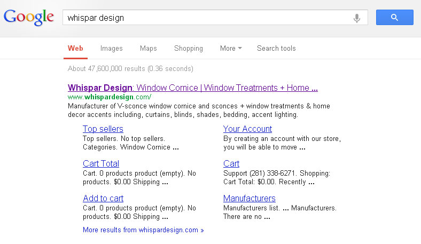
Task: Go to the Shopping tab
Action: coord(189,48)
